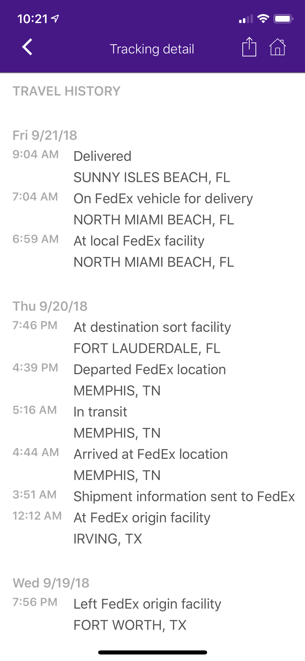Tap the At local FedEx facility event
Screen dimensions: 305x661
[x=152, y=251]
